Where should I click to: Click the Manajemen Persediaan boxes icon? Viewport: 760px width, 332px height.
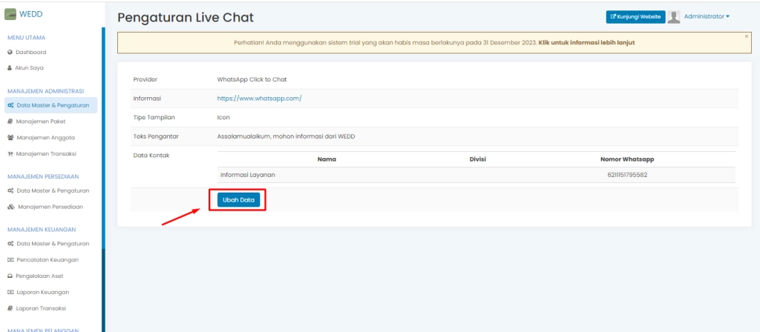[x=10, y=207]
